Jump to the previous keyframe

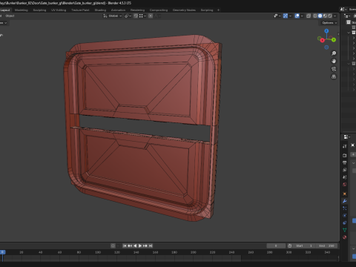[130, 245]
